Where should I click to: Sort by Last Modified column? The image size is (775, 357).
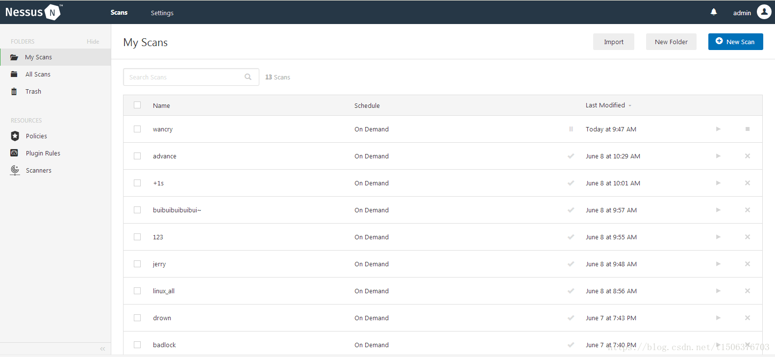(x=608, y=105)
